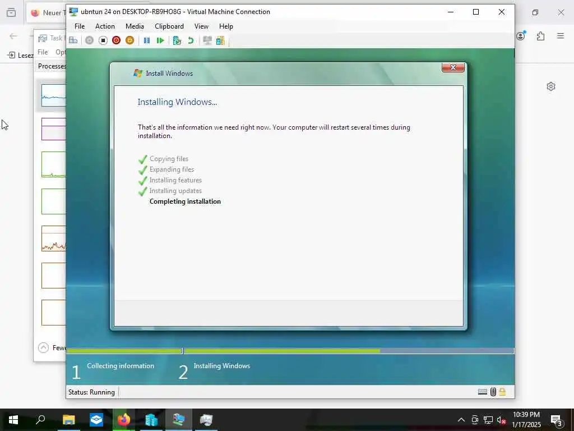The width and height of the screenshot is (574, 431).
Task: Click the Share toolbar icon
Action: [220, 40]
